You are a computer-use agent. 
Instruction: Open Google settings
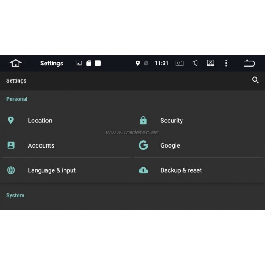(170, 145)
